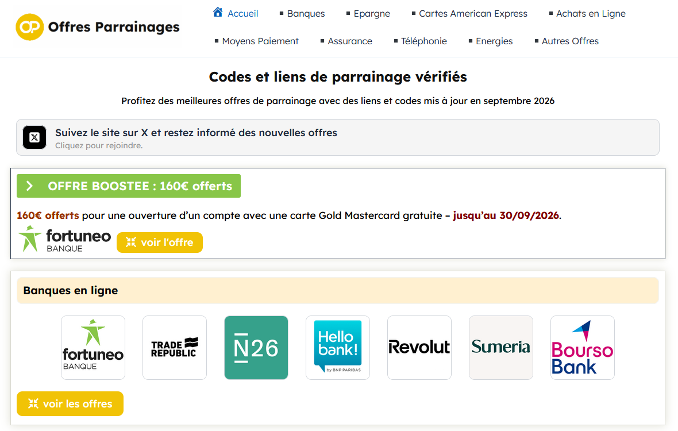Click 'Codes et liens de parrainage vérifiés' heading
678x431 pixels.
[338, 77]
